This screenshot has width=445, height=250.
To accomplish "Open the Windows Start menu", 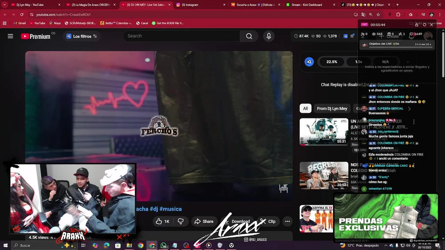I will [6, 245].
